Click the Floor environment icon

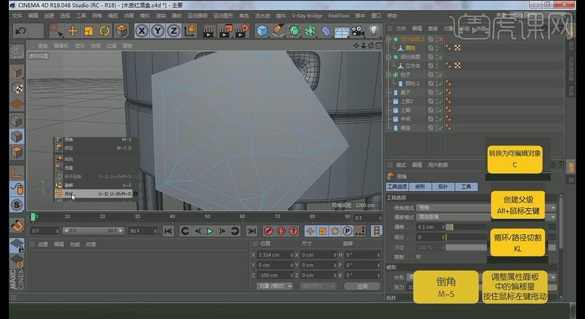(x=342, y=32)
